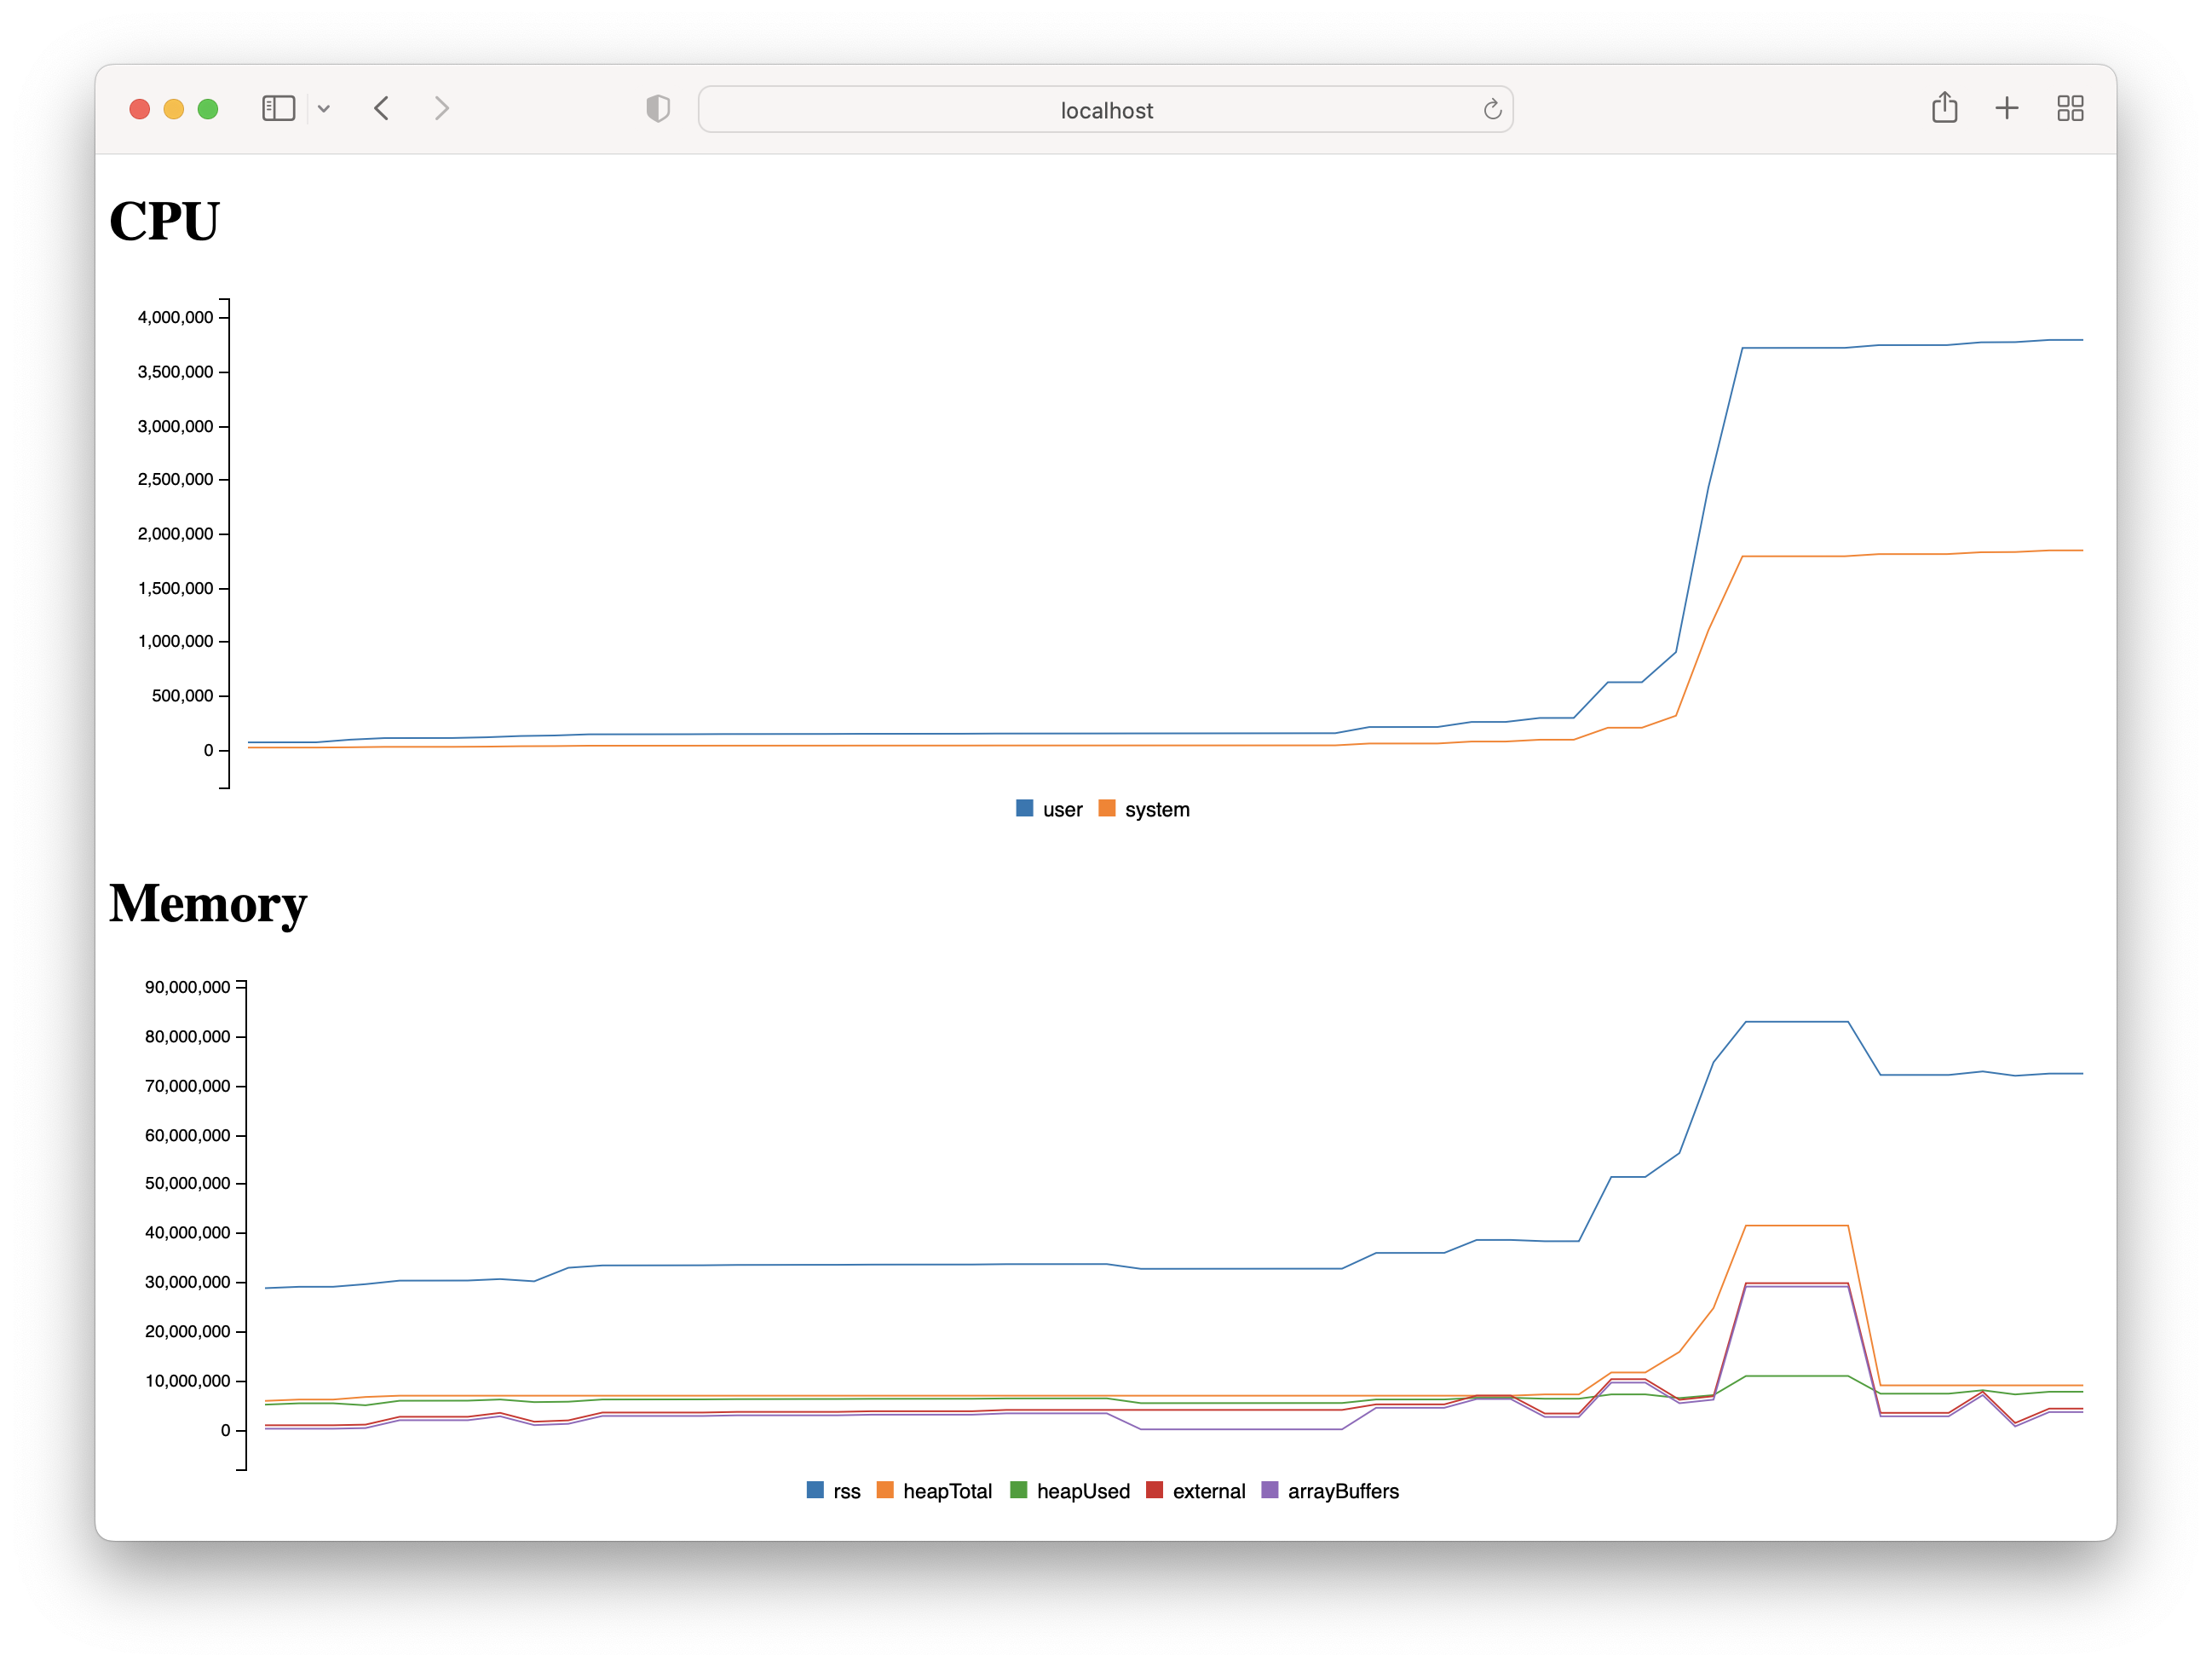
Task: Toggle the system series in CPU legend
Action: tap(1156, 810)
